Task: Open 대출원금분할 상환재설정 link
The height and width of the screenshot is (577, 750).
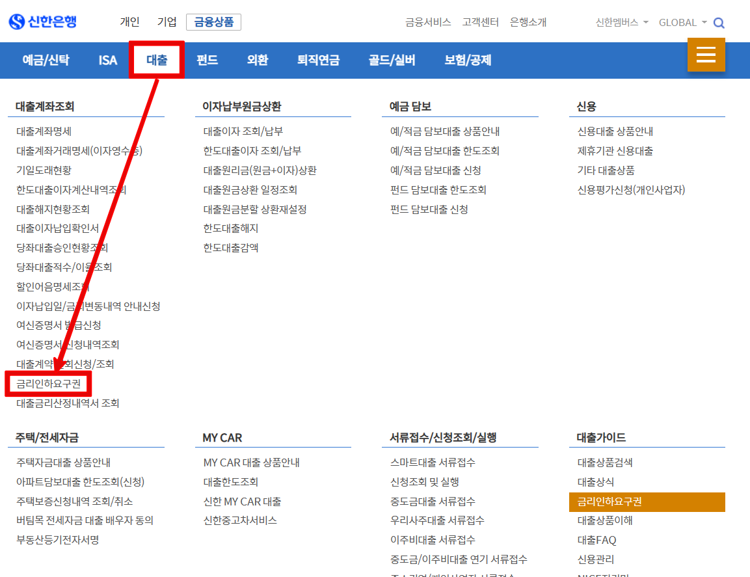Action: 255,209
